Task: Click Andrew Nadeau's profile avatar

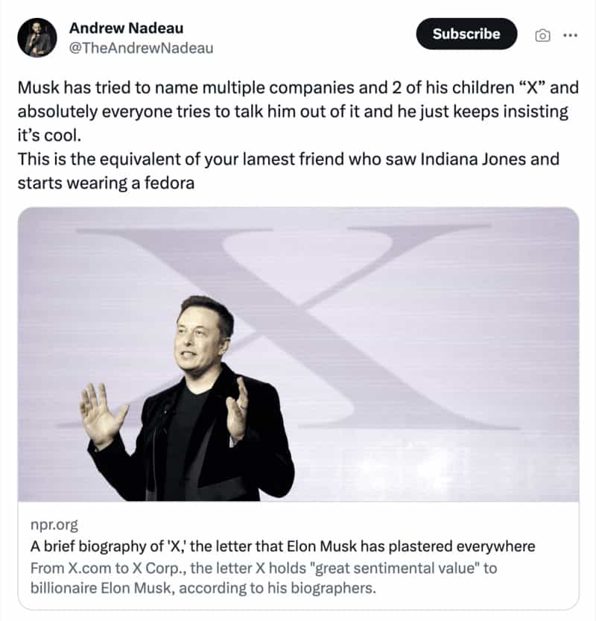Action: point(37,37)
